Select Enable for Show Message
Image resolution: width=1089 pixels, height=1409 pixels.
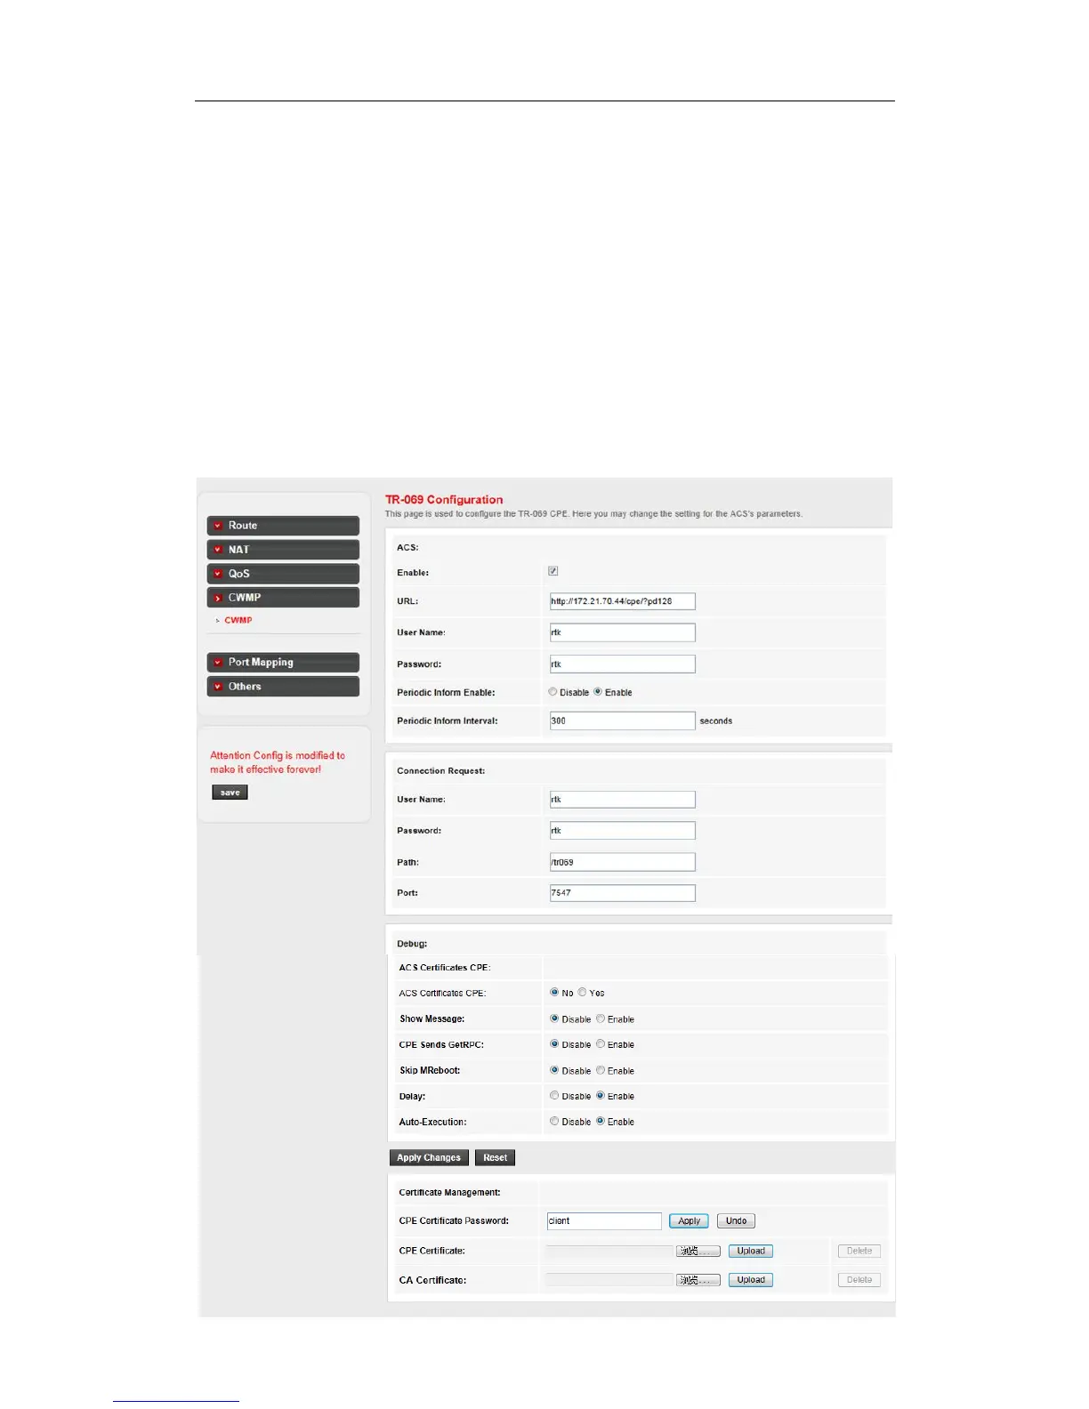click(601, 1019)
